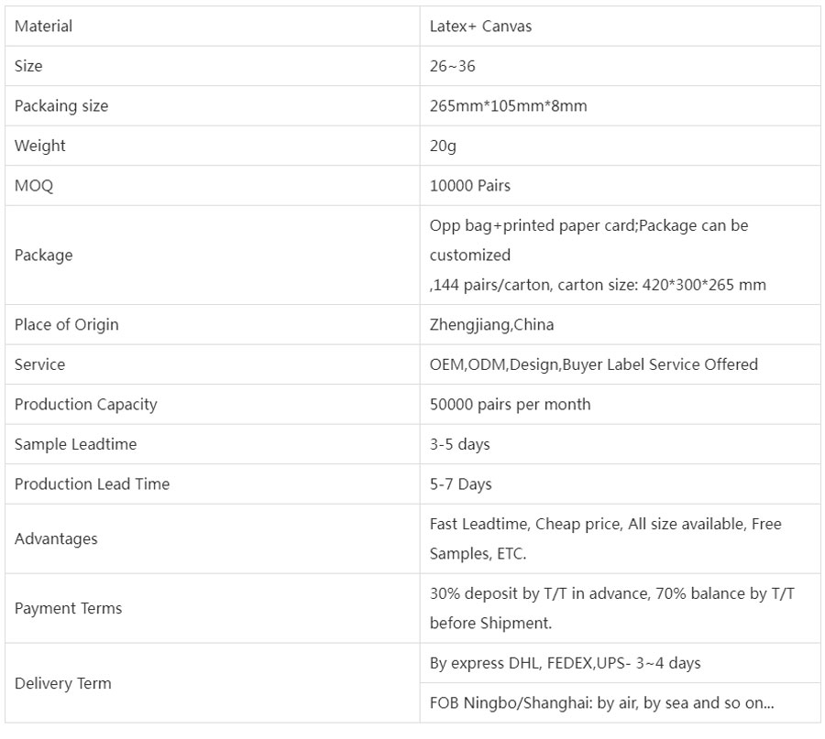The height and width of the screenshot is (739, 825).
Task: Click the "3-5 days" sample leadtime value
Action: point(460,444)
